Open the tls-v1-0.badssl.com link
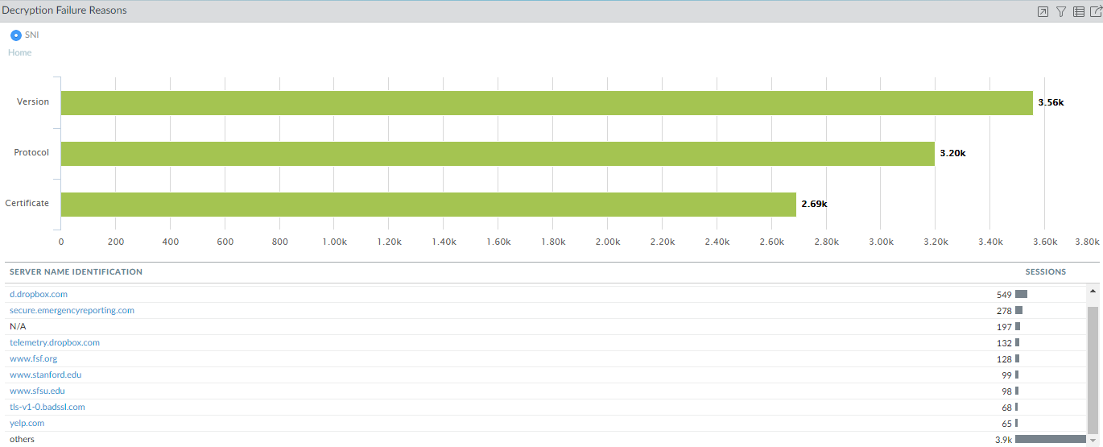 (48, 407)
